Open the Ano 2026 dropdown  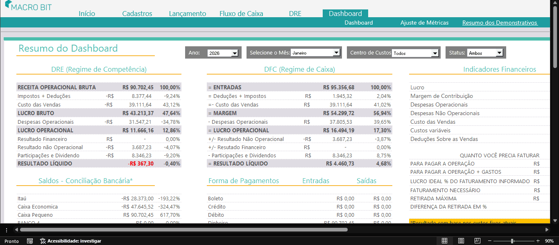pyautogui.click(x=235, y=53)
